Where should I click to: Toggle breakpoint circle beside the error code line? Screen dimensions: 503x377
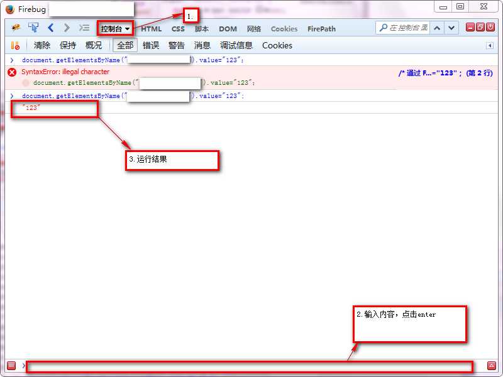[26, 83]
